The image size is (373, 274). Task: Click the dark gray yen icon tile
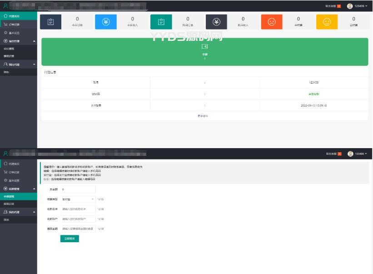coord(216,22)
